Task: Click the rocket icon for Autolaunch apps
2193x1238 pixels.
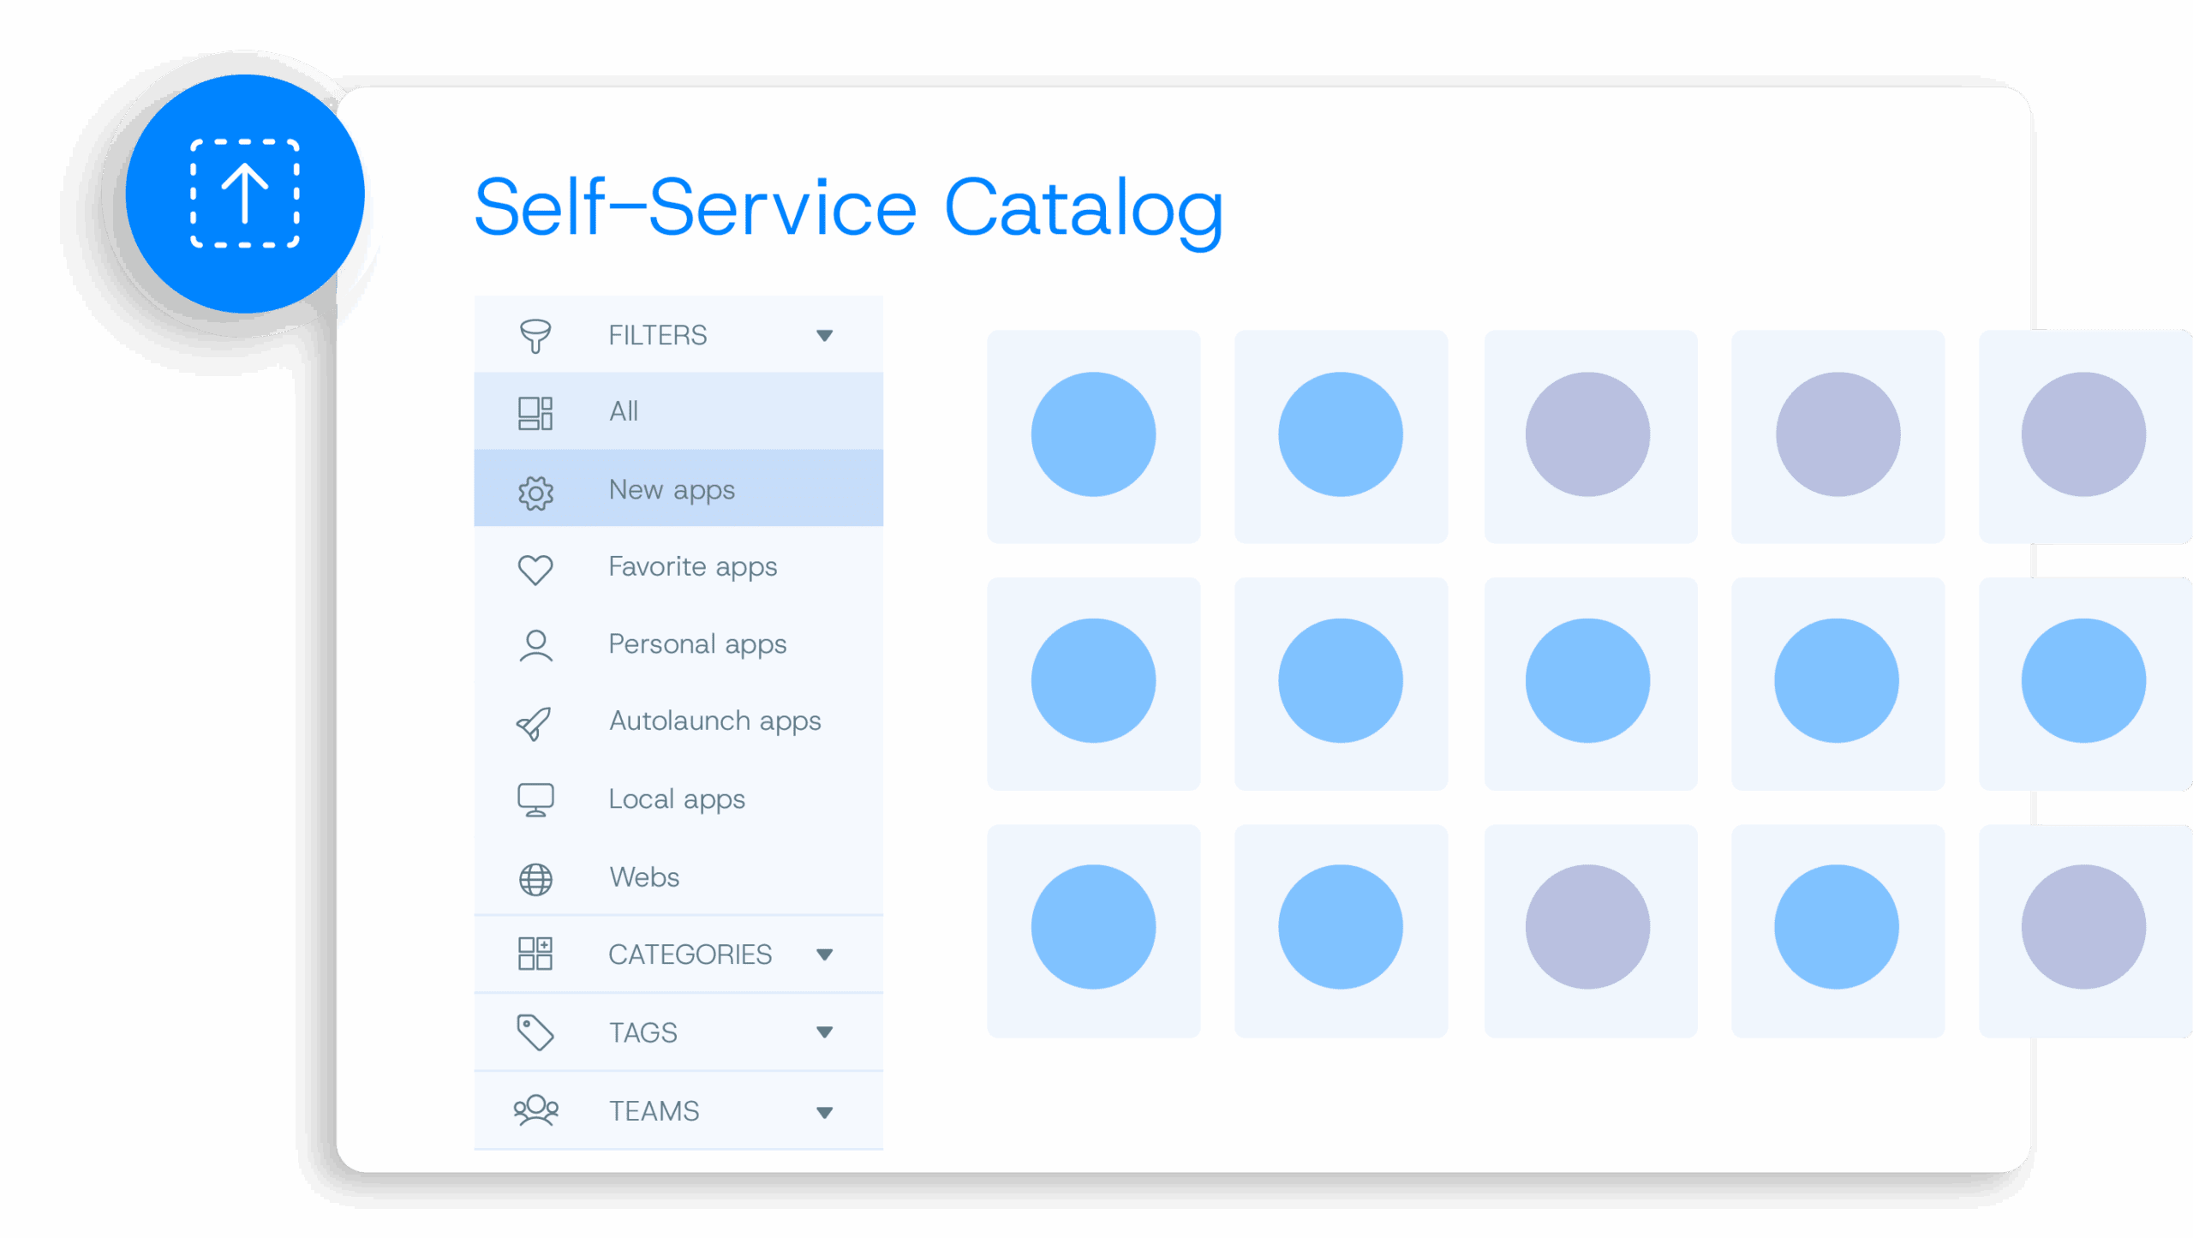Action: pos(535,724)
